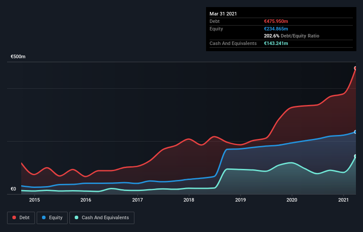This screenshot has width=363, height=232.
Task: Click the teal Cash And Equivalents legend dot
Action: (x=76, y=217)
